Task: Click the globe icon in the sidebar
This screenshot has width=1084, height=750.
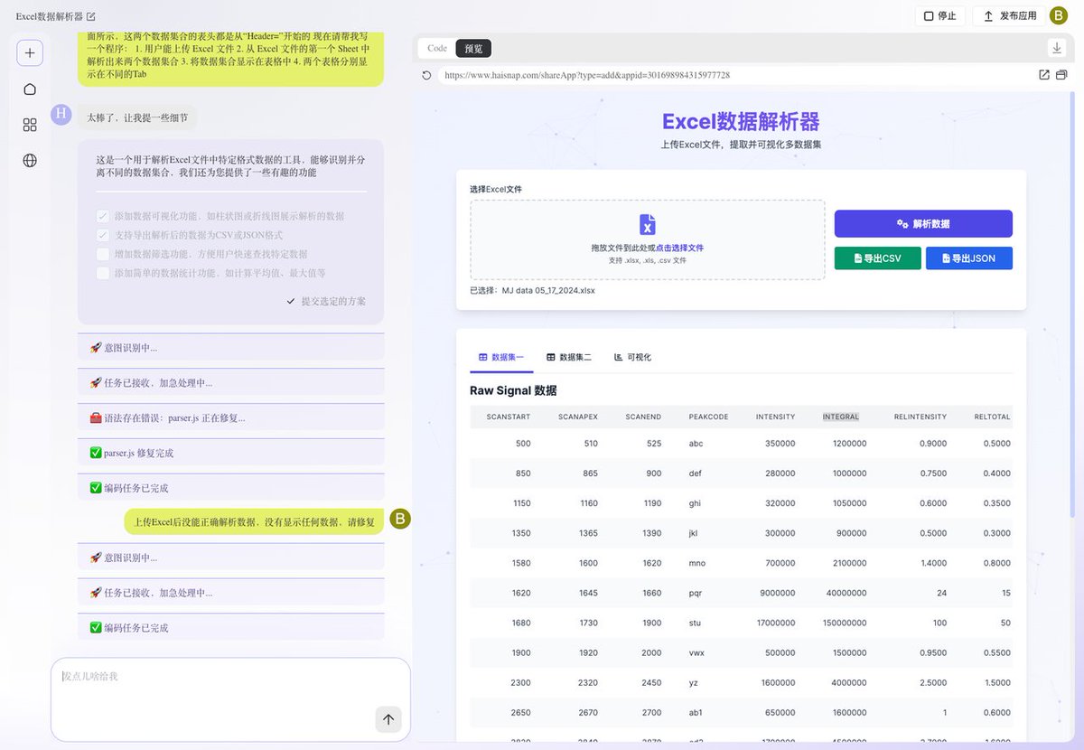Action: 29,160
